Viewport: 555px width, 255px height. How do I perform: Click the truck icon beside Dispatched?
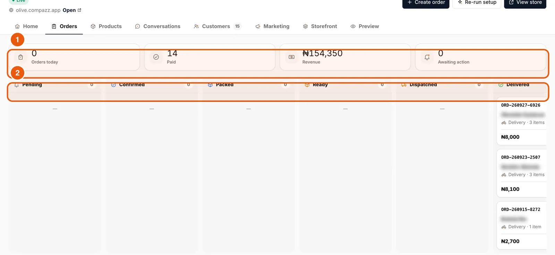404,85
